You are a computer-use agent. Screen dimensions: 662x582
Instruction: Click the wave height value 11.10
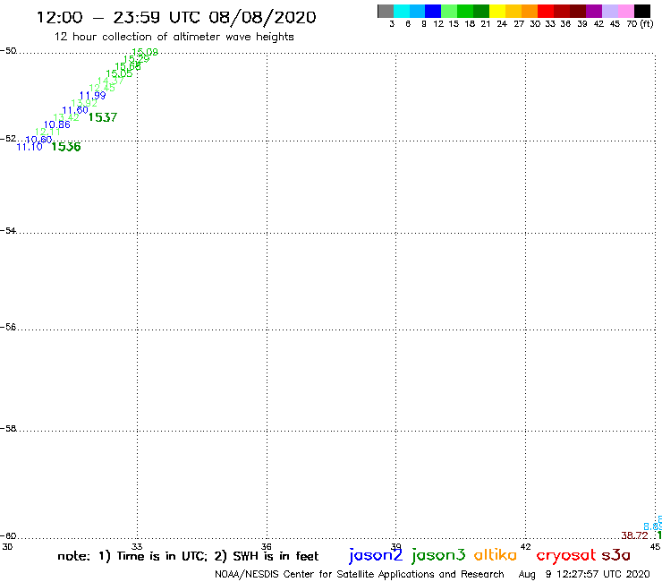[x=30, y=147]
